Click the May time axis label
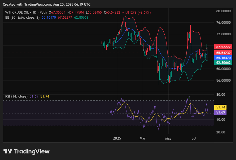The height and width of the screenshot is (160, 236). [168, 138]
